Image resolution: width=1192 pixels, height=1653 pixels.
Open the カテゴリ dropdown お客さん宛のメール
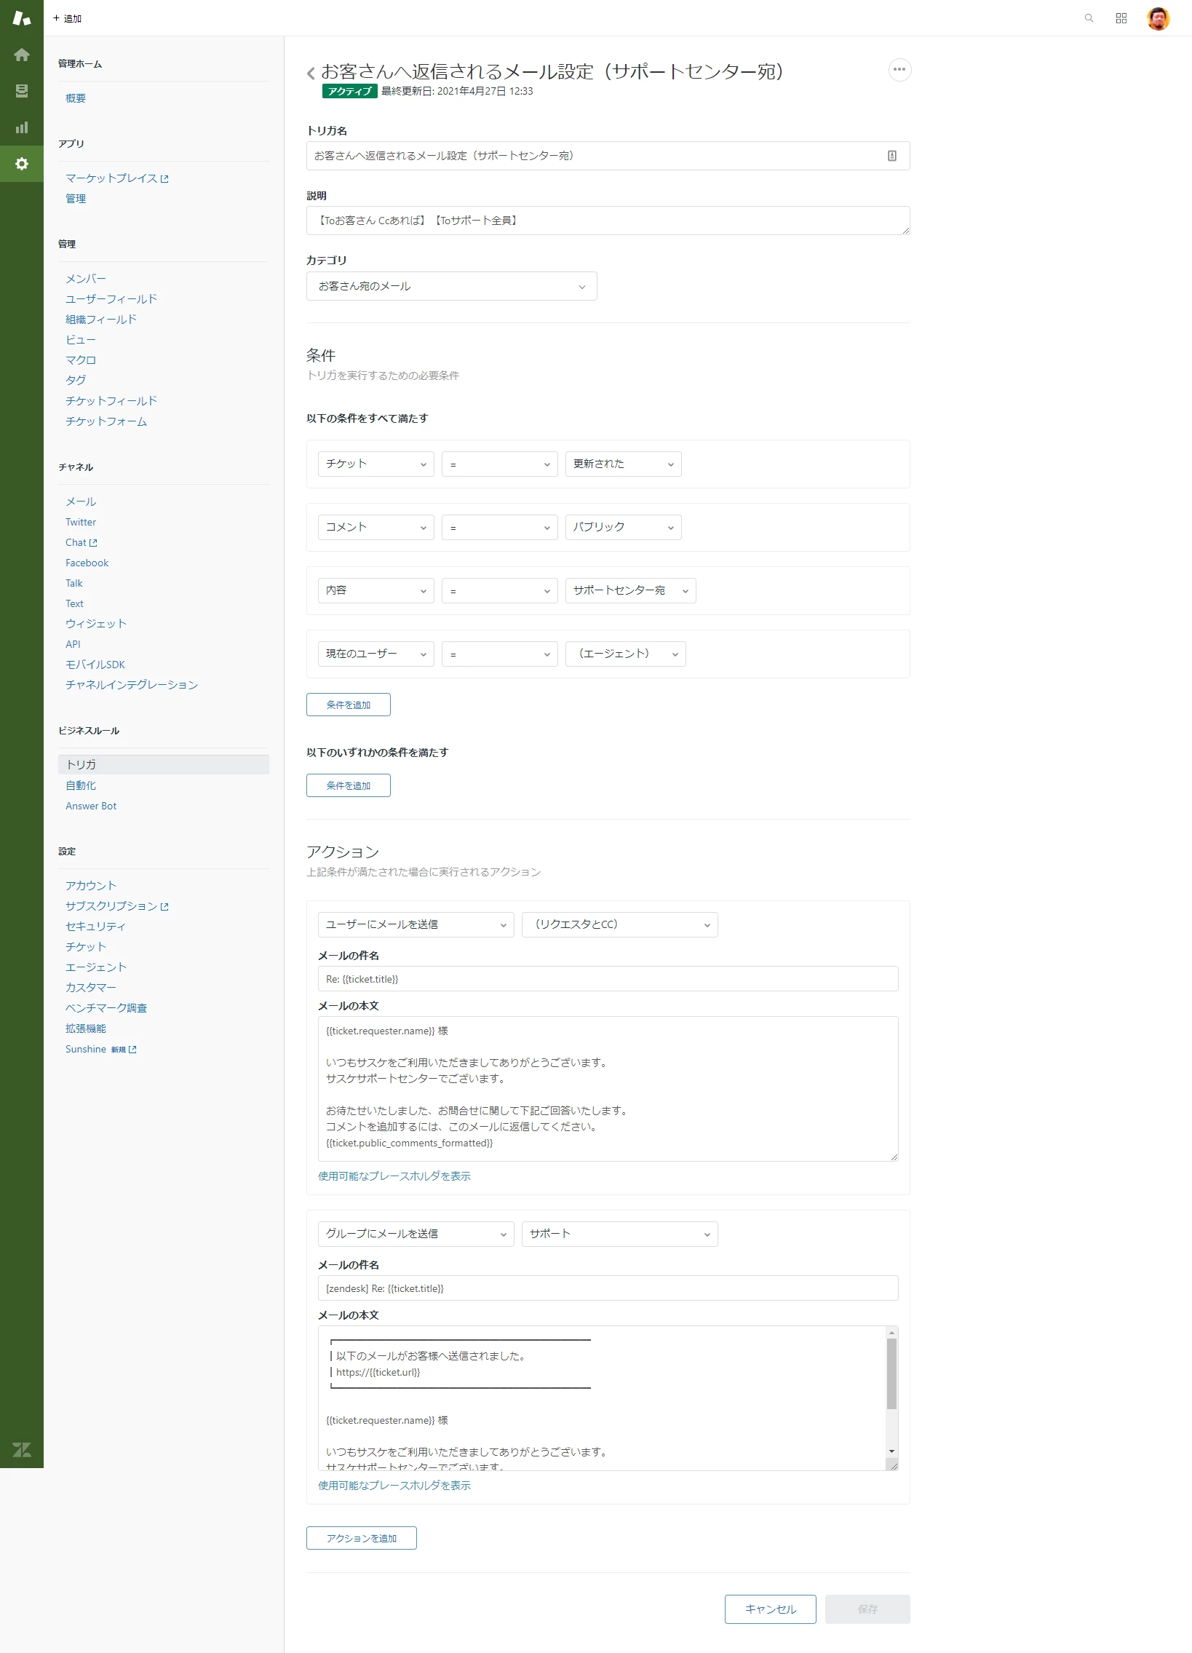[451, 287]
